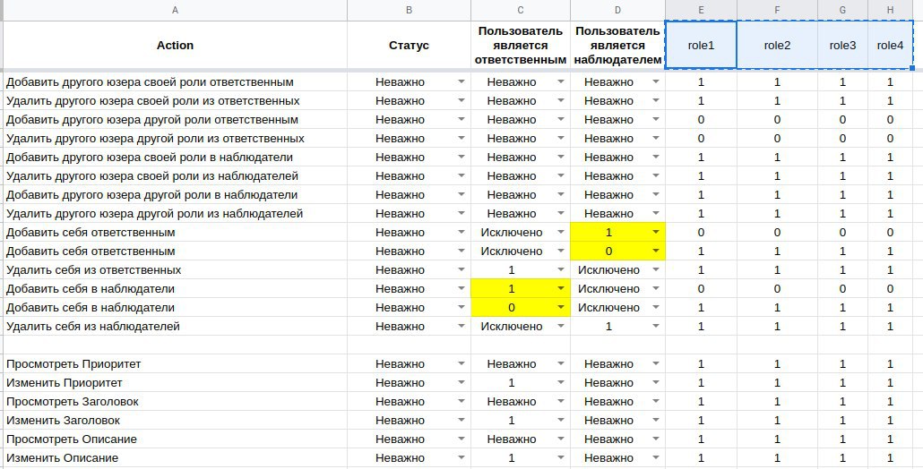
Task: Select cell "Добавить другого юзера другой роли в наблюдатели"
Action: click(175, 195)
